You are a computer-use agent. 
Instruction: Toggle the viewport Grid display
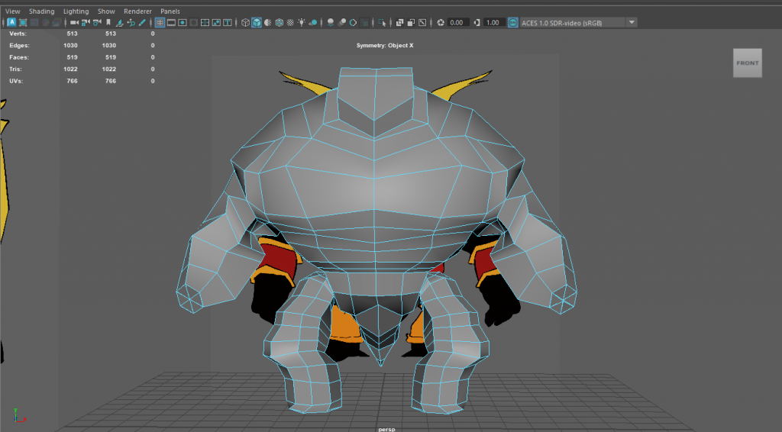coord(160,22)
